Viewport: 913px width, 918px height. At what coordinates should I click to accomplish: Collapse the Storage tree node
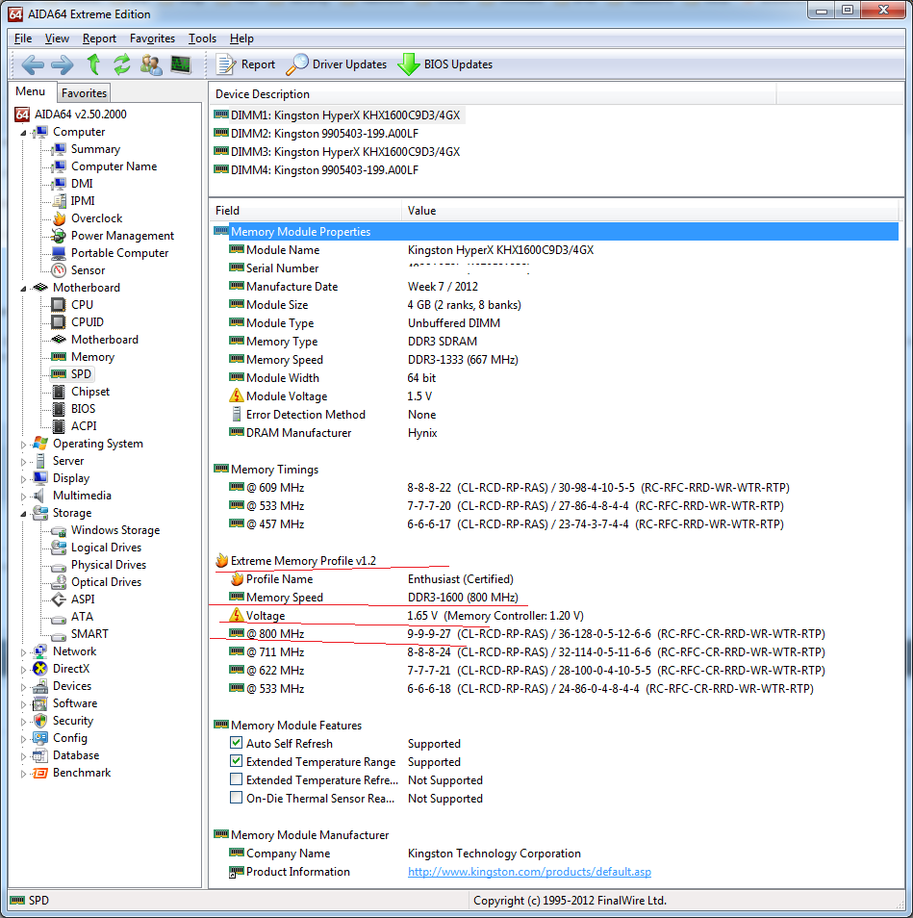[25, 514]
